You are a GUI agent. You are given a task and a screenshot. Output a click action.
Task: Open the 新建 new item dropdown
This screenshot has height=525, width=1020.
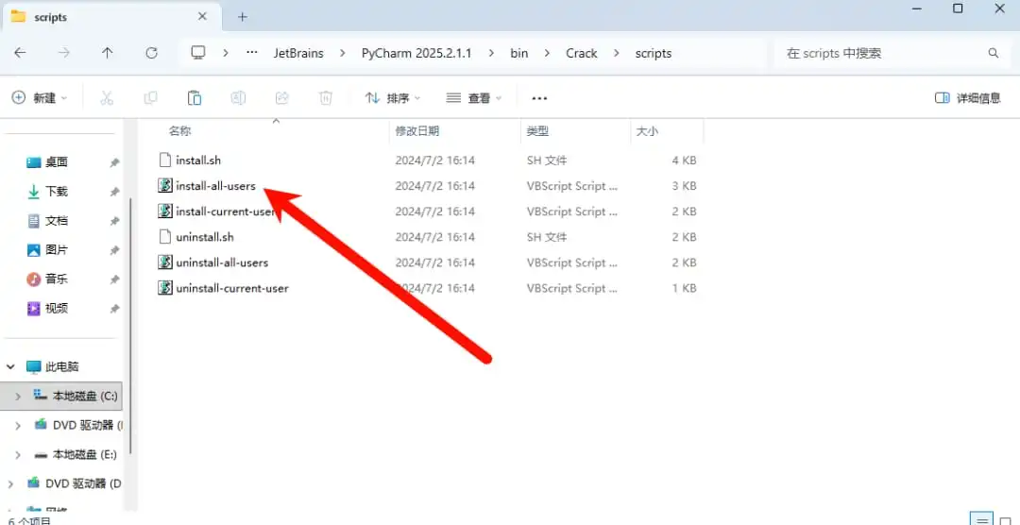tap(40, 98)
